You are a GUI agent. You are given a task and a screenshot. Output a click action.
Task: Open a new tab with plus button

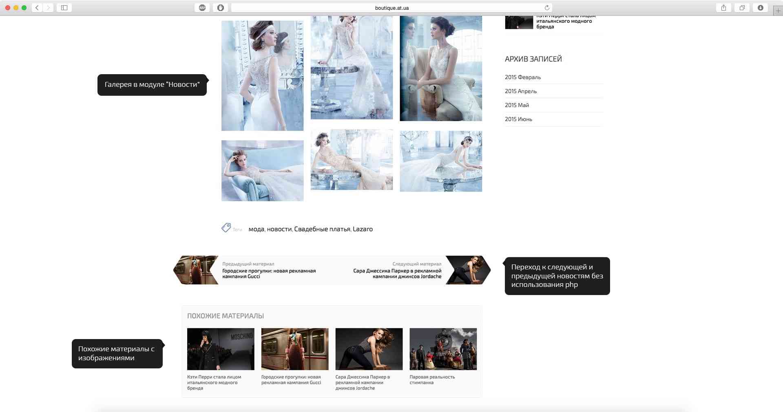pos(778,10)
